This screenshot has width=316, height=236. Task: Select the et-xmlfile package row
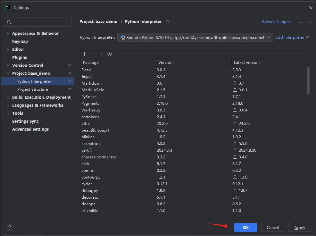pos(194,210)
